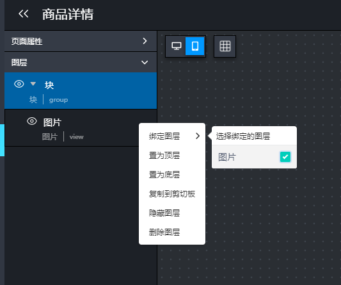This screenshot has width=341, height=285.
Task: Choose 隐藏图层 in context menu
Action: pyautogui.click(x=172, y=213)
